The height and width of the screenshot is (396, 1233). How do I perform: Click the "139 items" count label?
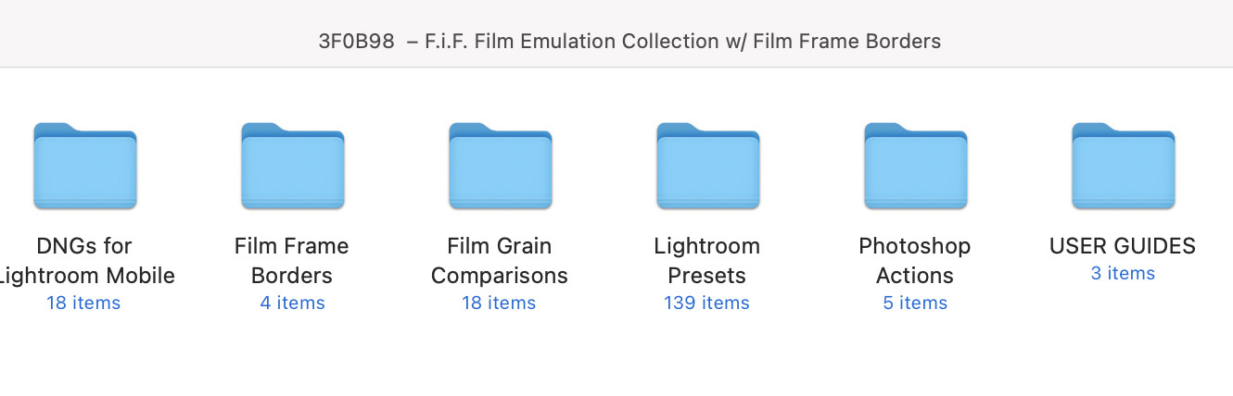(x=706, y=303)
